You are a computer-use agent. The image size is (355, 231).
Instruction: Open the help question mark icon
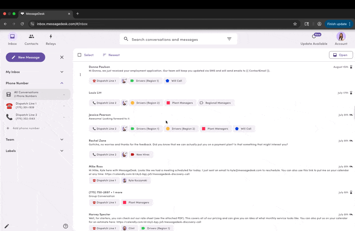66,226
